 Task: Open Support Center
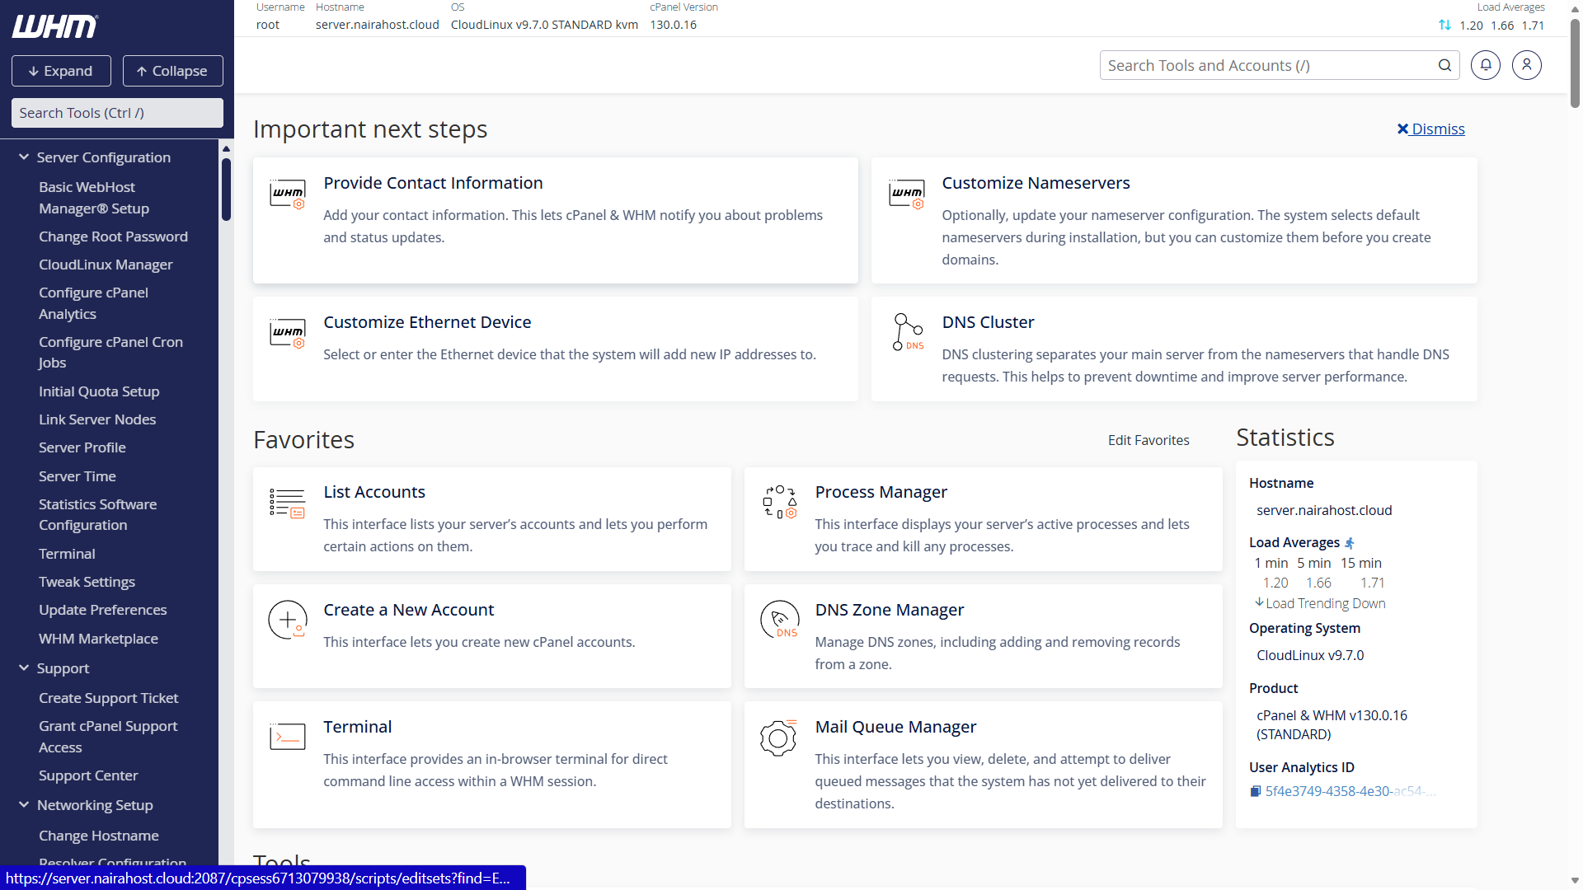click(88, 775)
